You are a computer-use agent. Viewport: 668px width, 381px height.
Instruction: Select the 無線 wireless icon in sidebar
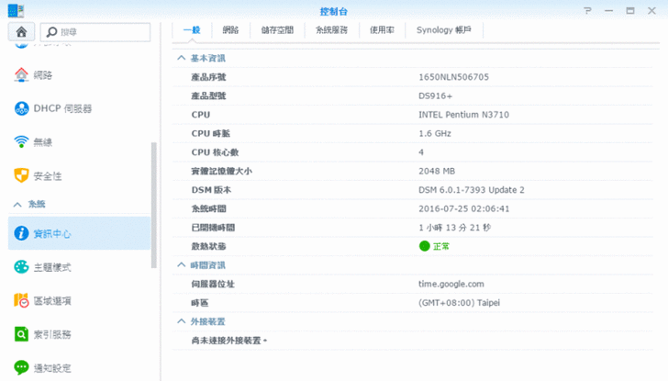click(x=22, y=142)
